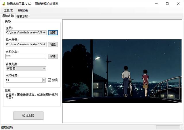184x130 pixels.
Task: Focus the 输出目录 path field
Action: (x=26, y=44)
